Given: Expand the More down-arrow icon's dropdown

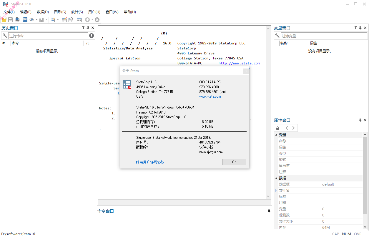Looking at the screenshot, I should [x=92, y=20].
